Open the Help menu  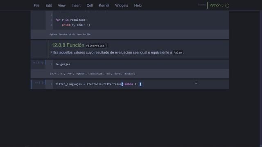[x=138, y=5]
